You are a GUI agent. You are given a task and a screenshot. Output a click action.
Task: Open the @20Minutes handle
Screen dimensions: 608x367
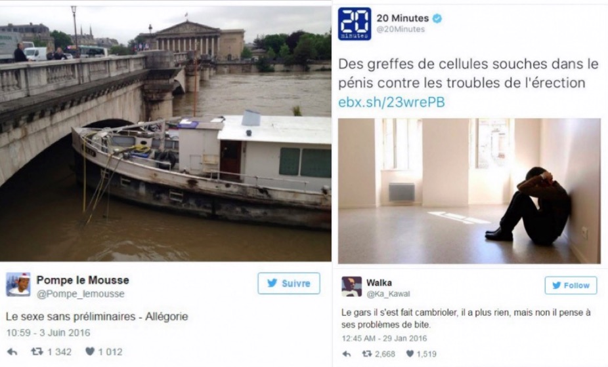point(401,29)
